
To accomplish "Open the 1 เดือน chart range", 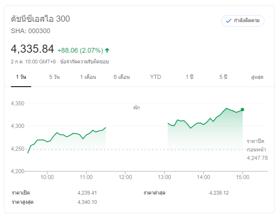I will pos(88,77).
